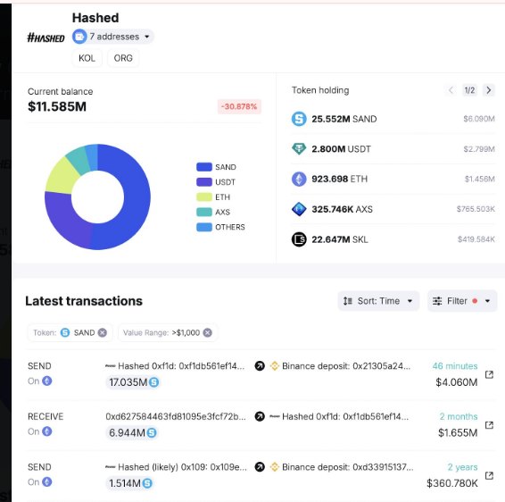This screenshot has height=502, width=505.
Task: Click the ETH token icon in holdings
Action: [x=299, y=179]
